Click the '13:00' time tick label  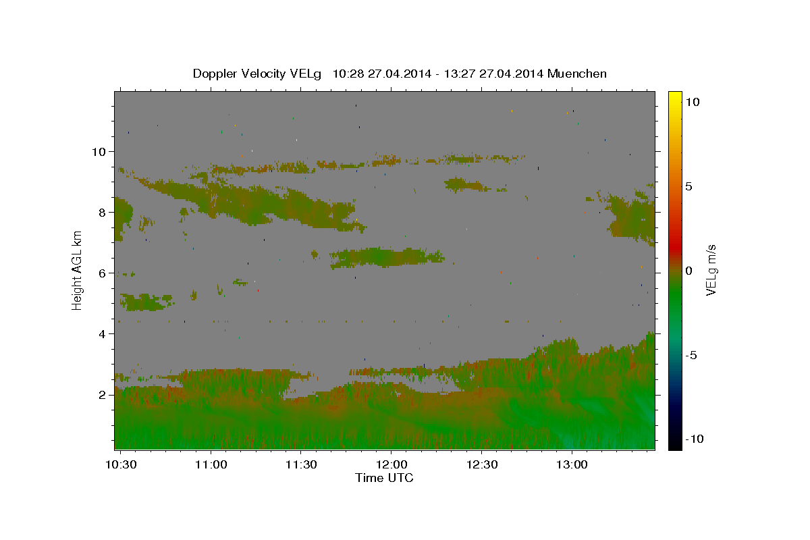tap(572, 465)
